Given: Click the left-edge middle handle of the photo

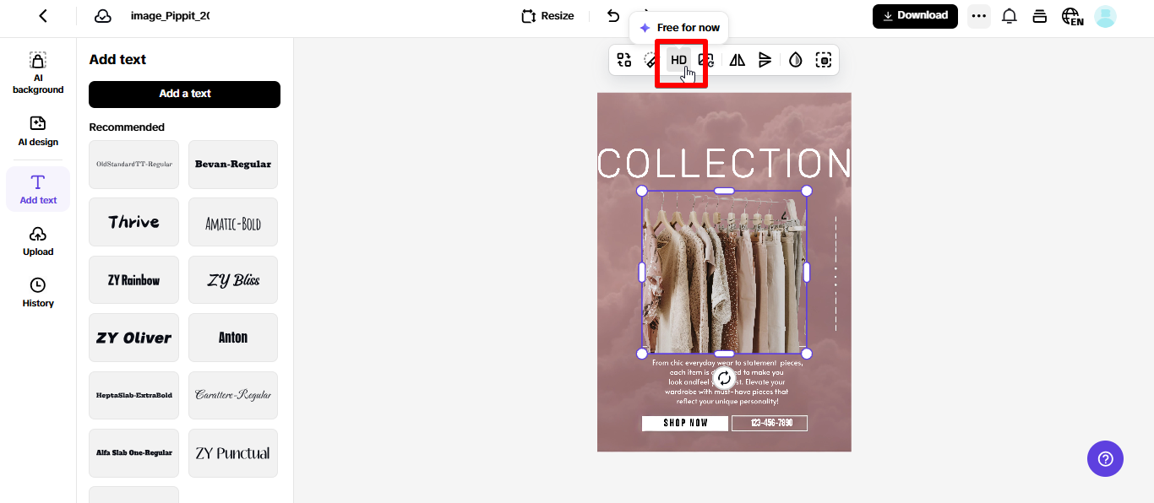Looking at the screenshot, I should pyautogui.click(x=642, y=272).
